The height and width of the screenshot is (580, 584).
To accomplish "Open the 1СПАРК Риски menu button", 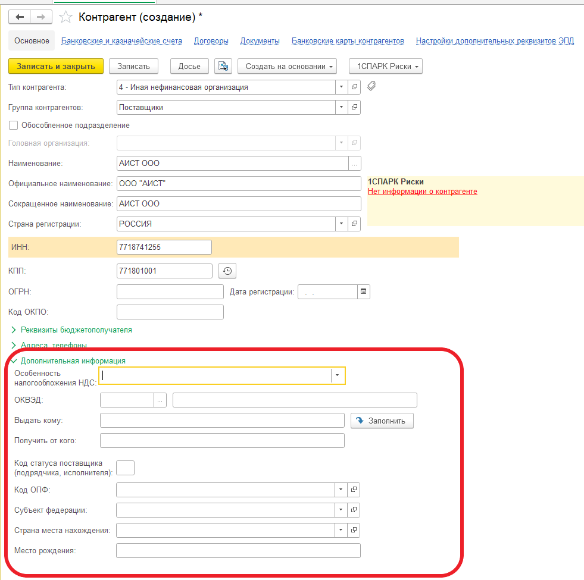I will pyautogui.click(x=386, y=66).
